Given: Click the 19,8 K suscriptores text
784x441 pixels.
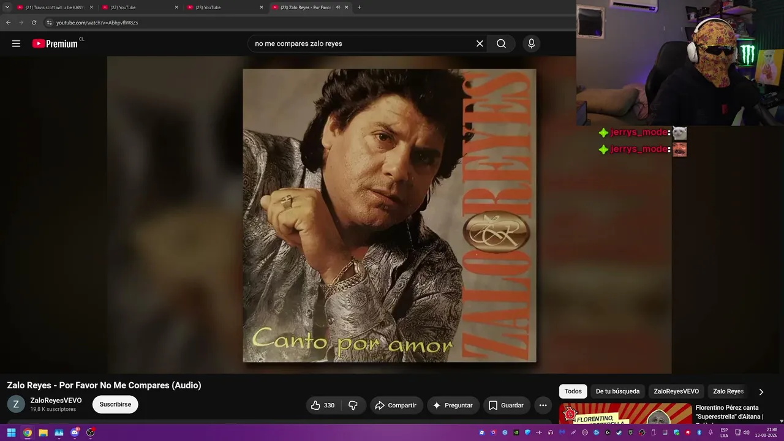Looking at the screenshot, I should point(53,409).
